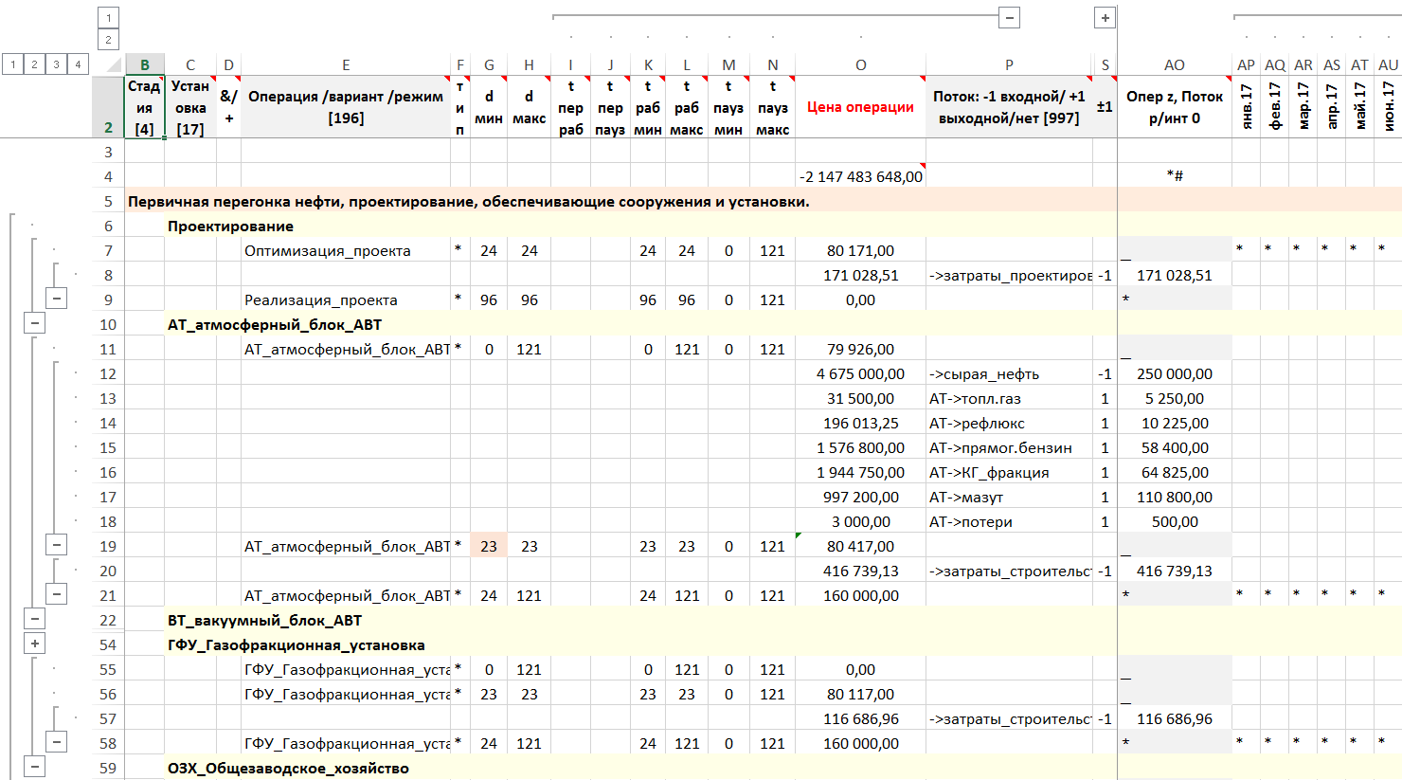Select row 12 header
The image size is (1402, 780).
point(108,374)
